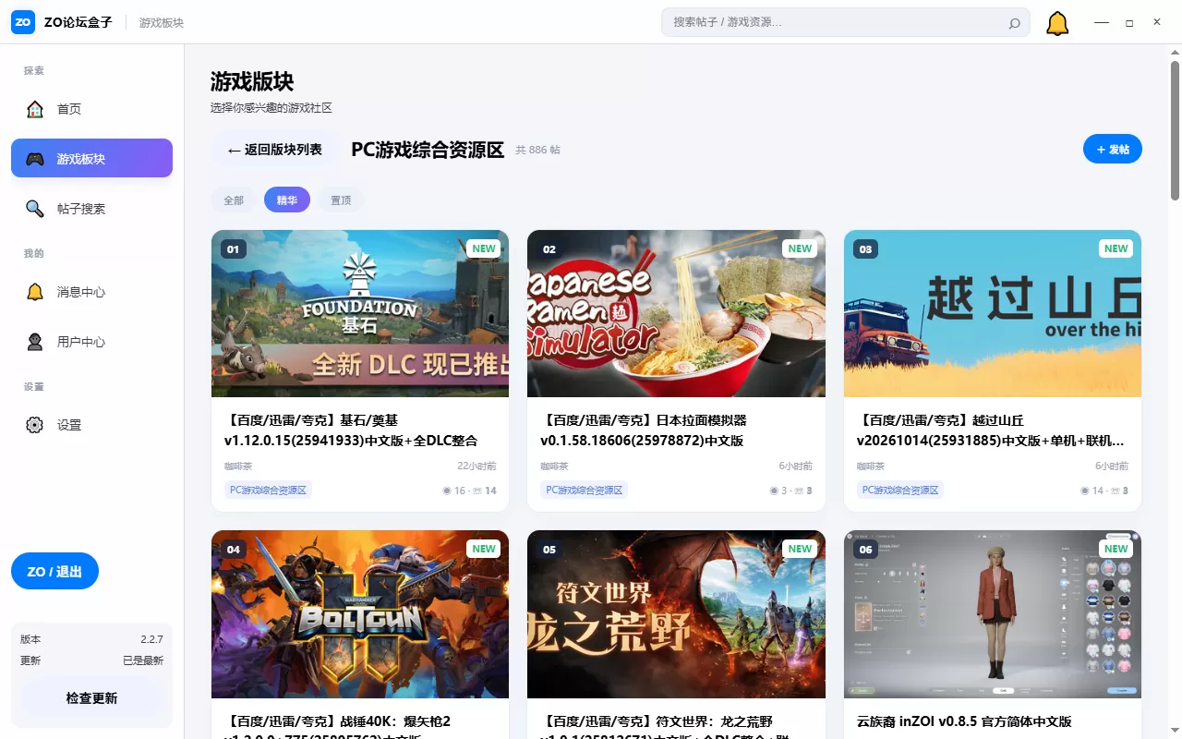The image size is (1182, 739).
Task: Open the Boltgun post cover image
Action: [360, 614]
